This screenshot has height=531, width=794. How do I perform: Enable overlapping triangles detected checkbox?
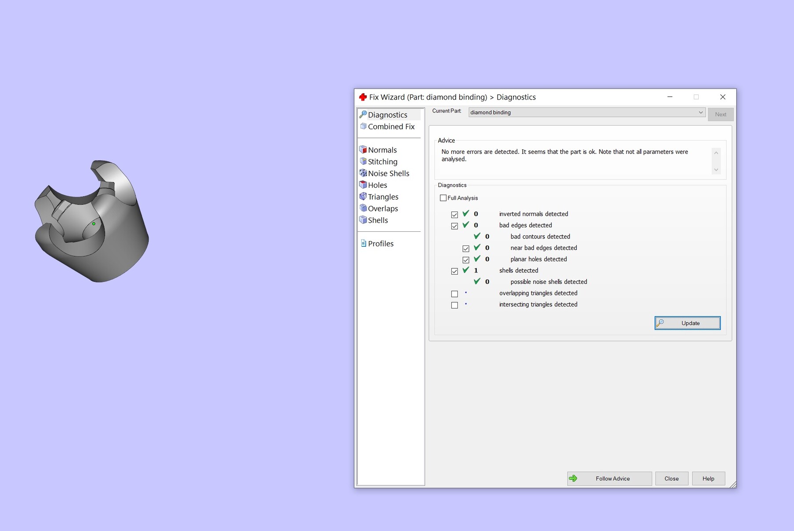454,294
